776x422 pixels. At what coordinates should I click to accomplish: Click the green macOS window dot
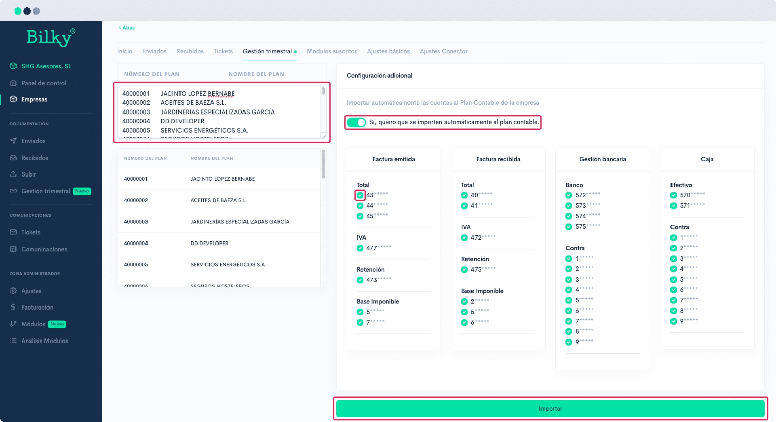tap(18, 11)
